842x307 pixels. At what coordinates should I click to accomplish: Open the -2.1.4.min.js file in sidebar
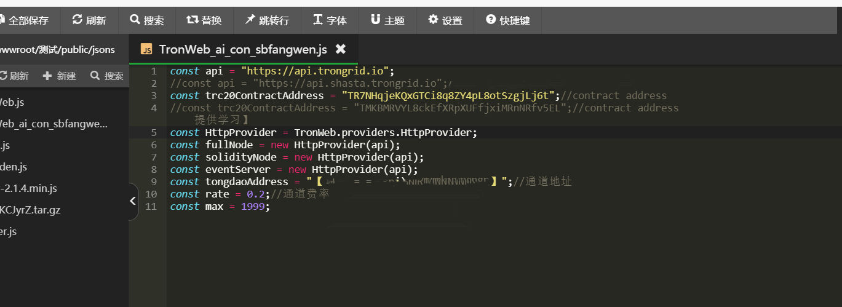(x=29, y=188)
